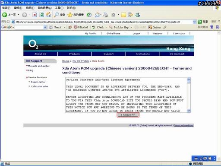Open FAQ sidebar link

pyautogui.click(x=31, y=70)
